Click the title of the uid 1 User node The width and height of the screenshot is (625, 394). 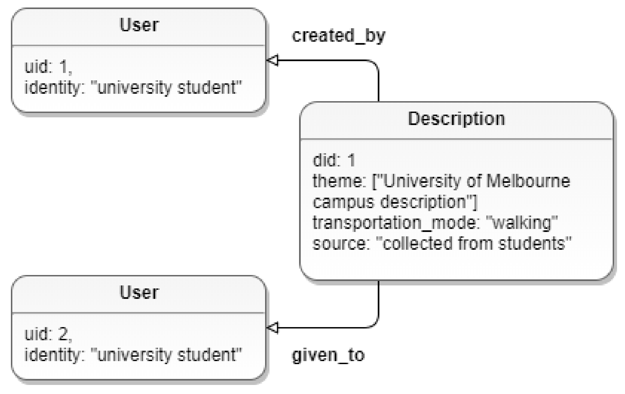pos(139,25)
